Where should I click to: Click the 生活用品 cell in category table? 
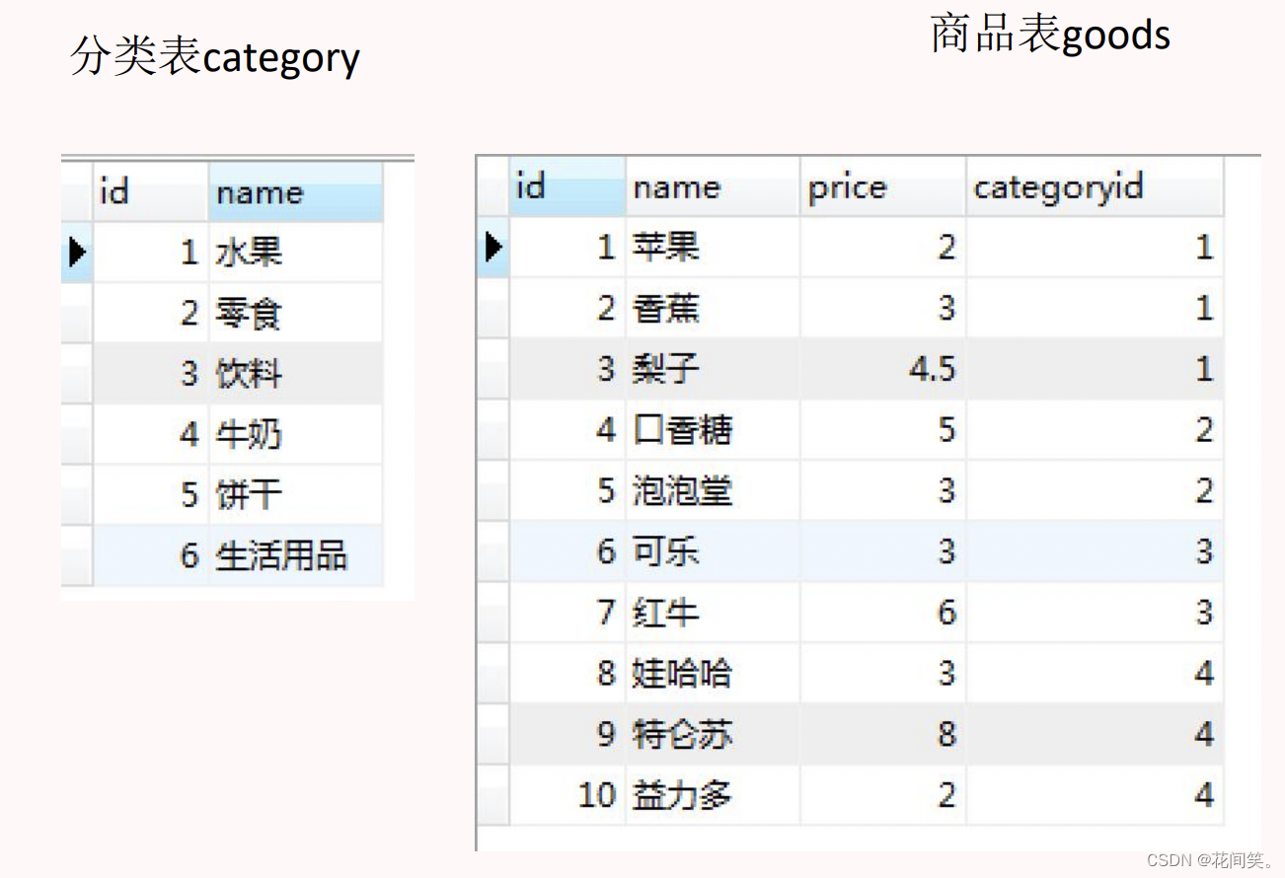[x=296, y=555]
